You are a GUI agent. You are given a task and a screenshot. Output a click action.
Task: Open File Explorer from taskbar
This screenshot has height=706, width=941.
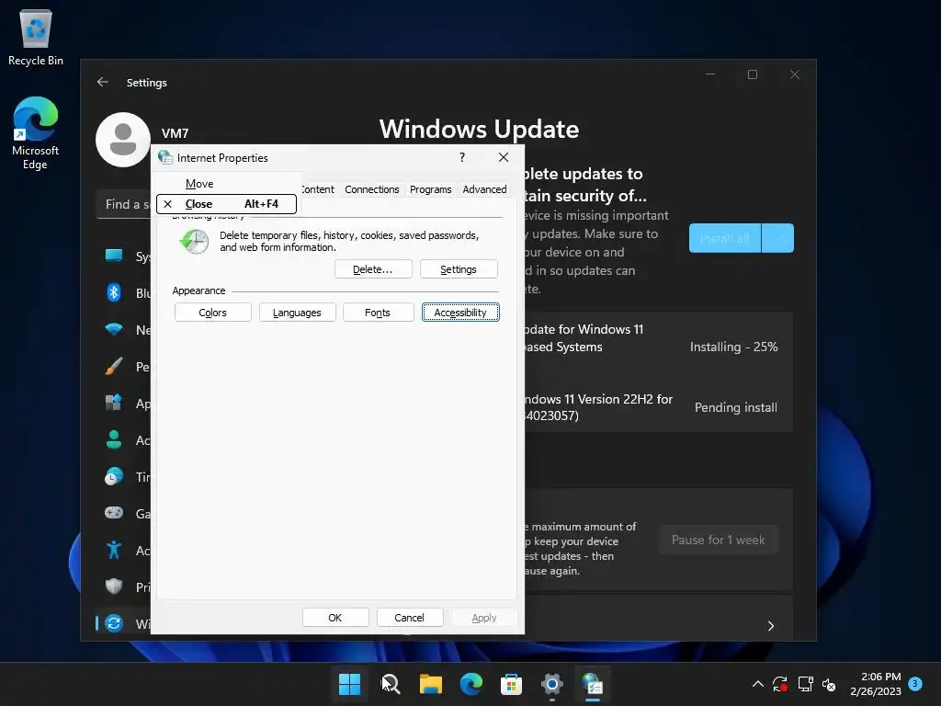(x=431, y=684)
